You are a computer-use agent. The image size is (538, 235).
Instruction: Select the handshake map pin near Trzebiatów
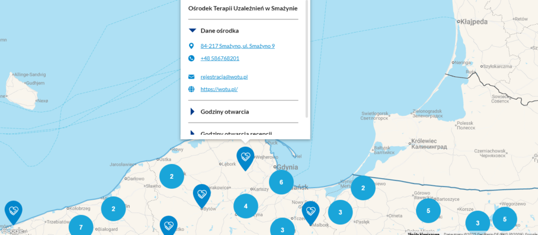click(x=13, y=211)
